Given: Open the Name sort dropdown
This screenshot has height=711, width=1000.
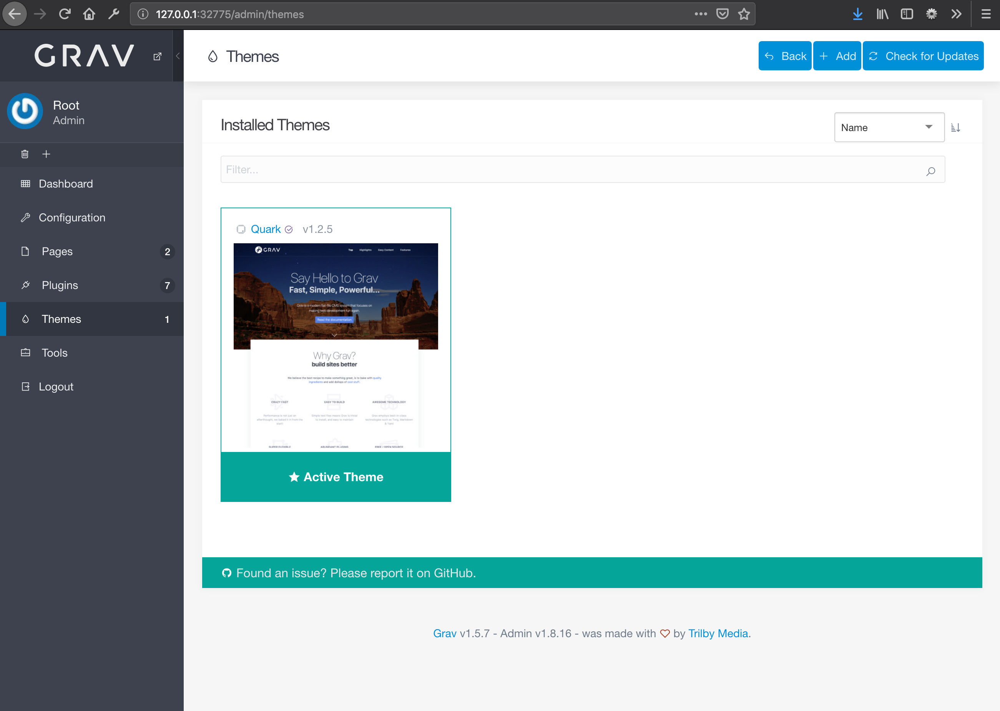Looking at the screenshot, I should [x=889, y=127].
